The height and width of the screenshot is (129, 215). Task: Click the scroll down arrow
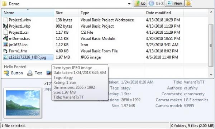click(x=211, y=75)
